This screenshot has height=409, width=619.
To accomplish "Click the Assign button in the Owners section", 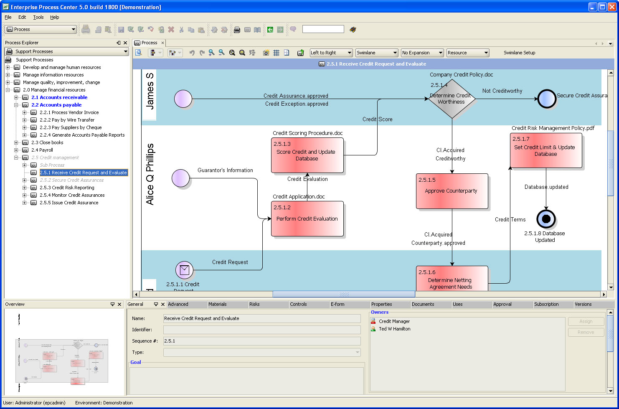I will point(585,321).
